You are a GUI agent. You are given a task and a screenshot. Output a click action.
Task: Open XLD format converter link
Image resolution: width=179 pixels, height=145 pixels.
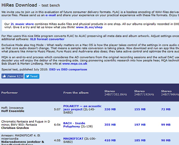tap(47, 39)
